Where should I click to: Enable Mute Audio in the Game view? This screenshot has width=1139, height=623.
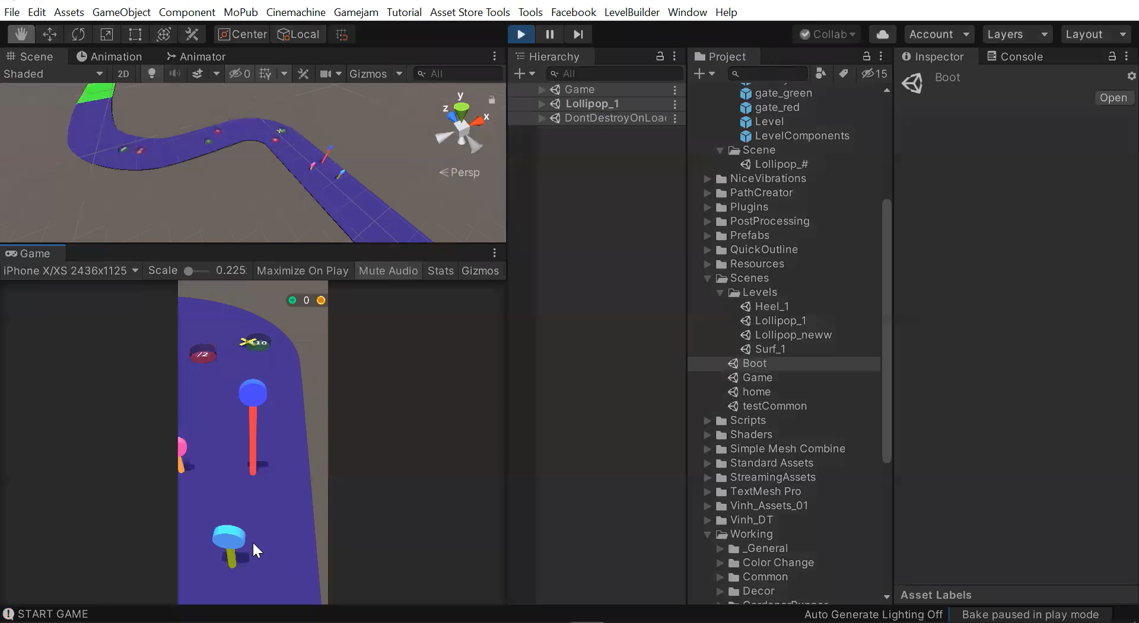pyautogui.click(x=388, y=270)
